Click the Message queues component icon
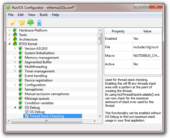 21,99
